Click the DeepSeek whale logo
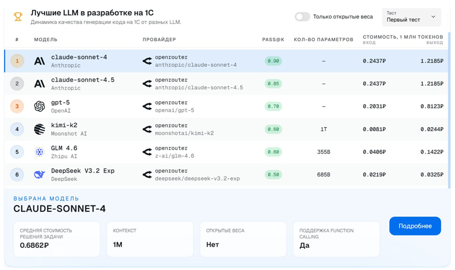Image resolution: width=455 pixels, height=270 pixels. [40, 175]
